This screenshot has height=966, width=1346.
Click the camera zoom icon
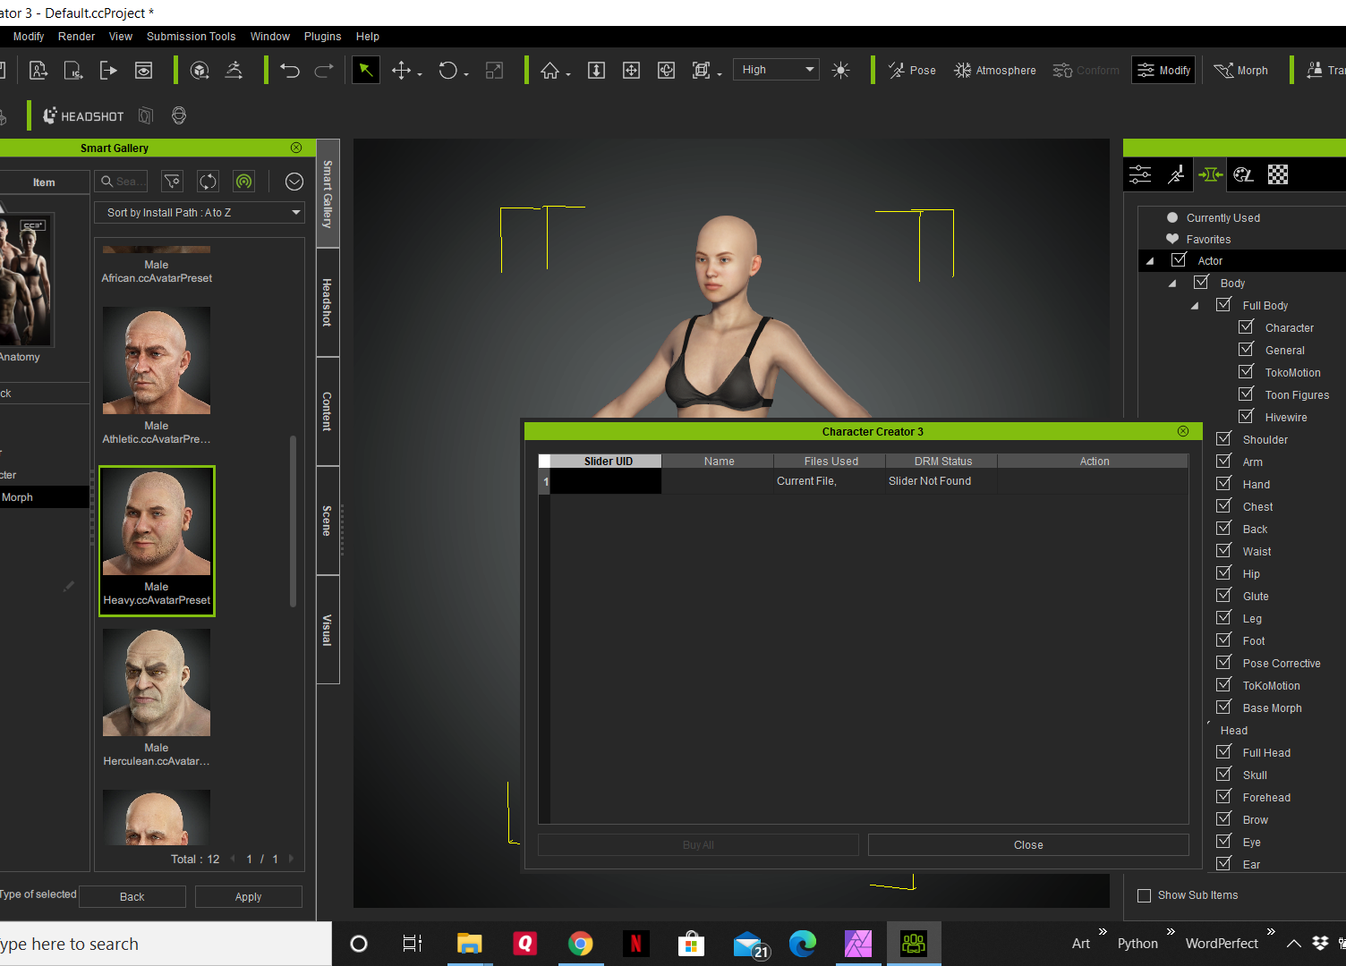click(x=596, y=70)
